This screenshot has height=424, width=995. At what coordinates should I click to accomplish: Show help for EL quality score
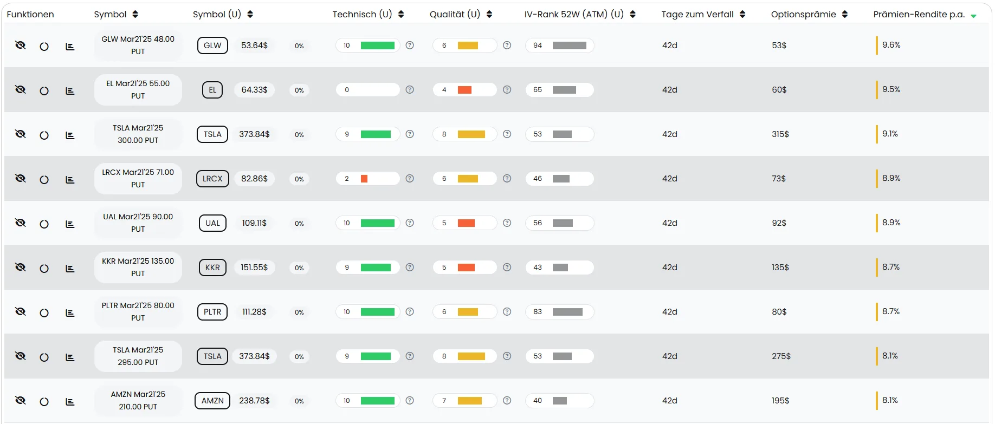(507, 90)
